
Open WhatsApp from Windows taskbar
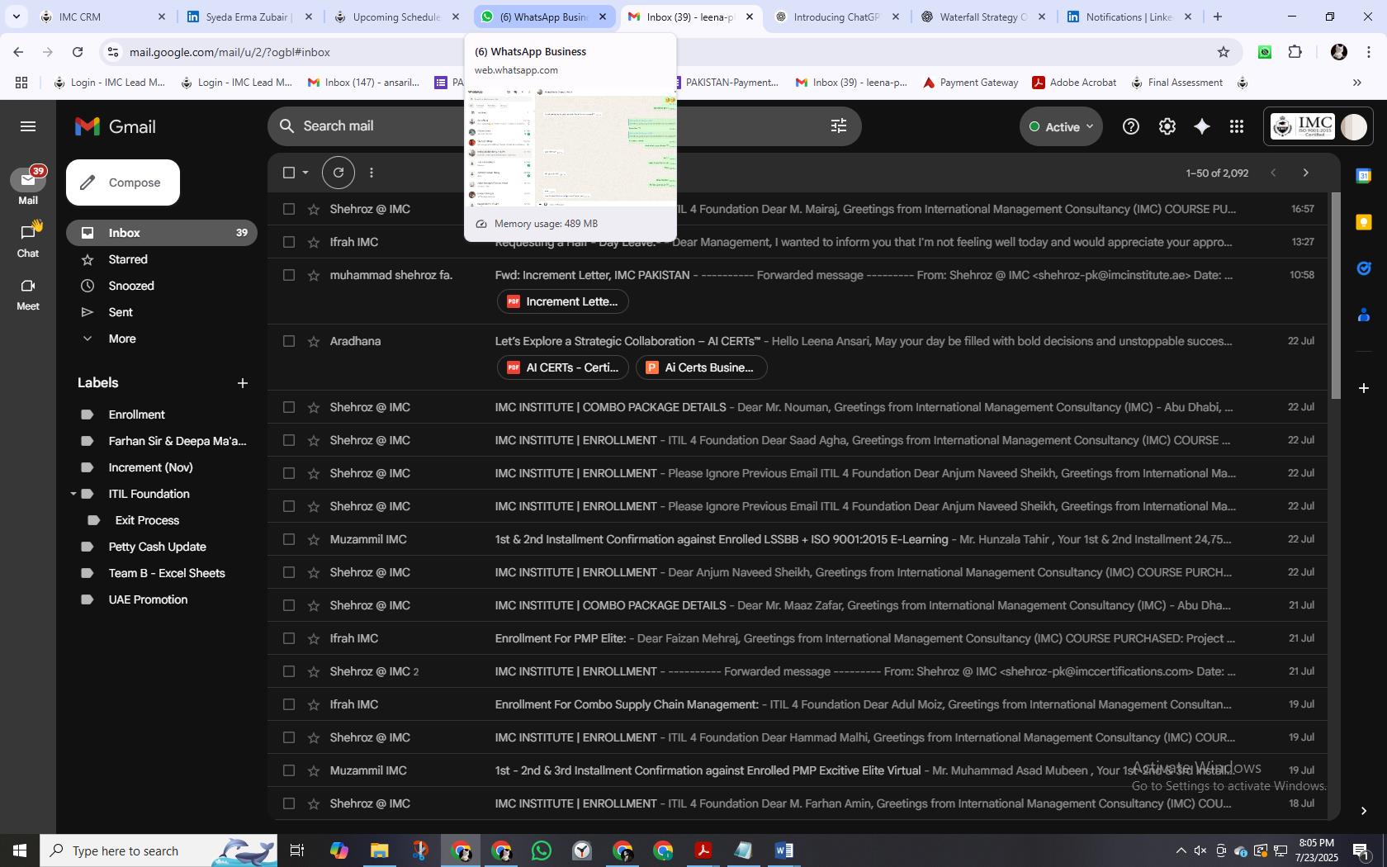click(542, 850)
